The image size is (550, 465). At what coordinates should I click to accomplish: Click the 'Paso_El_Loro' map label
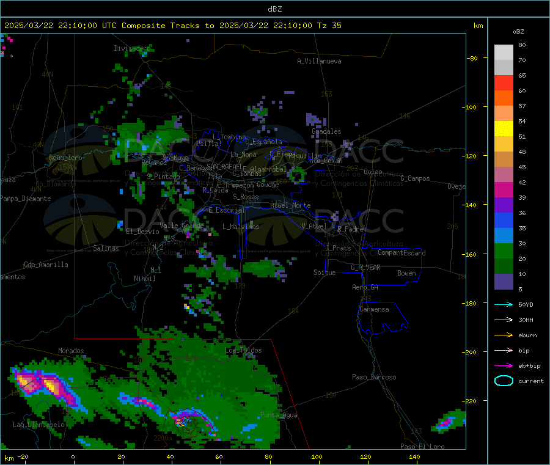422,447
